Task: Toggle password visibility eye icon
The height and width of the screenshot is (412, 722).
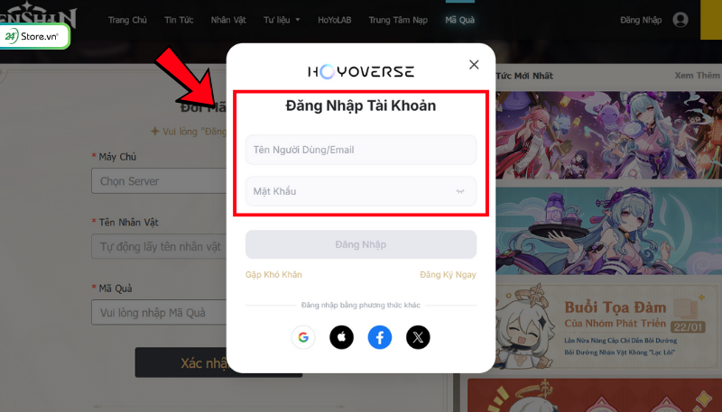Action: click(460, 191)
